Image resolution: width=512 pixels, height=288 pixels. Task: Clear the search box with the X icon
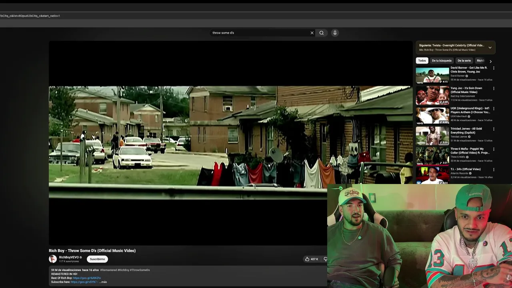(x=312, y=33)
